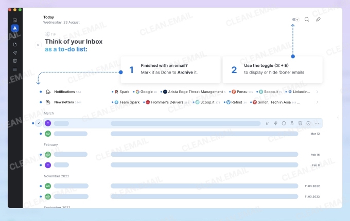
Task: Click the green AD avatar on Feb 16 email
Action: coord(48,154)
